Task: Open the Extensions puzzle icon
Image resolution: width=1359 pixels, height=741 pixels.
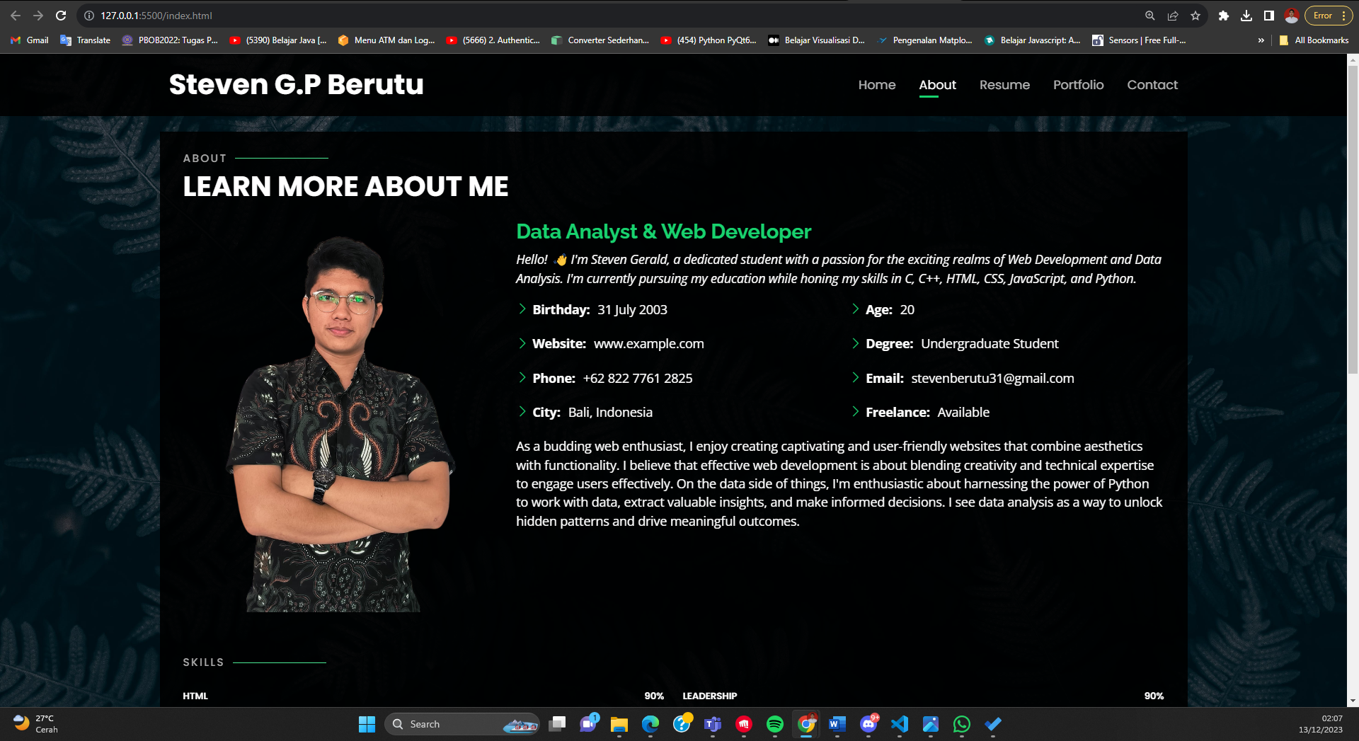Action: coord(1224,16)
